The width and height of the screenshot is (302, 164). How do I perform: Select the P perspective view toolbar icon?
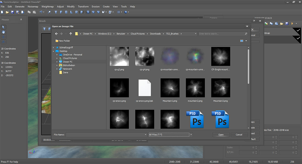tap(82, 12)
